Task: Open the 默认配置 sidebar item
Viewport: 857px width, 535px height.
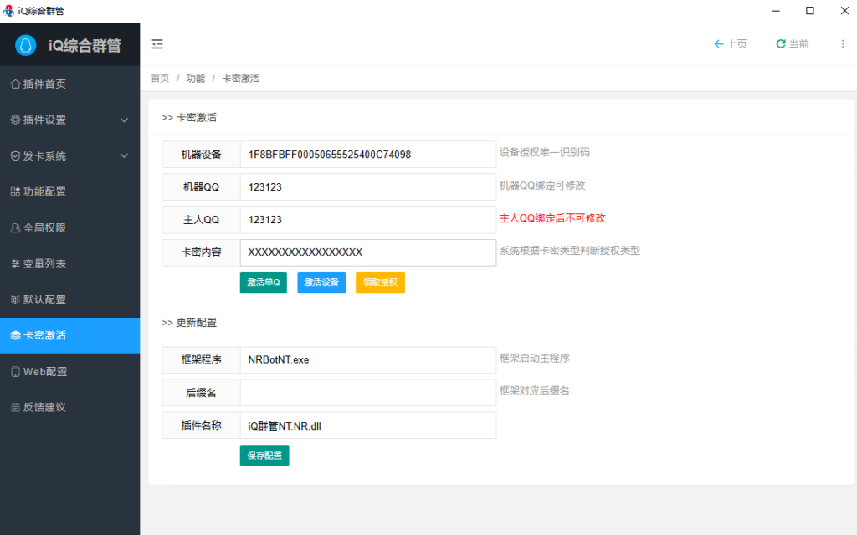Action: tap(70, 300)
